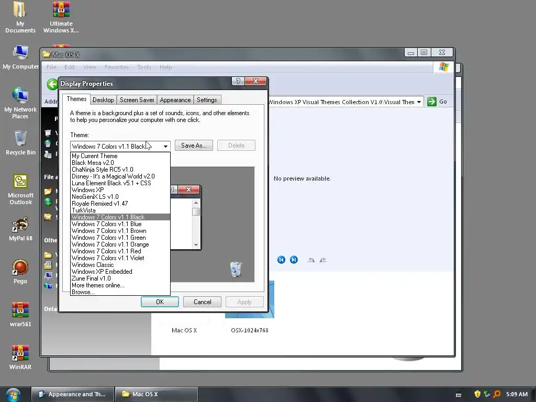Choose Black Mesa v2.0 theme
This screenshot has height=402, width=536.
tap(120, 163)
